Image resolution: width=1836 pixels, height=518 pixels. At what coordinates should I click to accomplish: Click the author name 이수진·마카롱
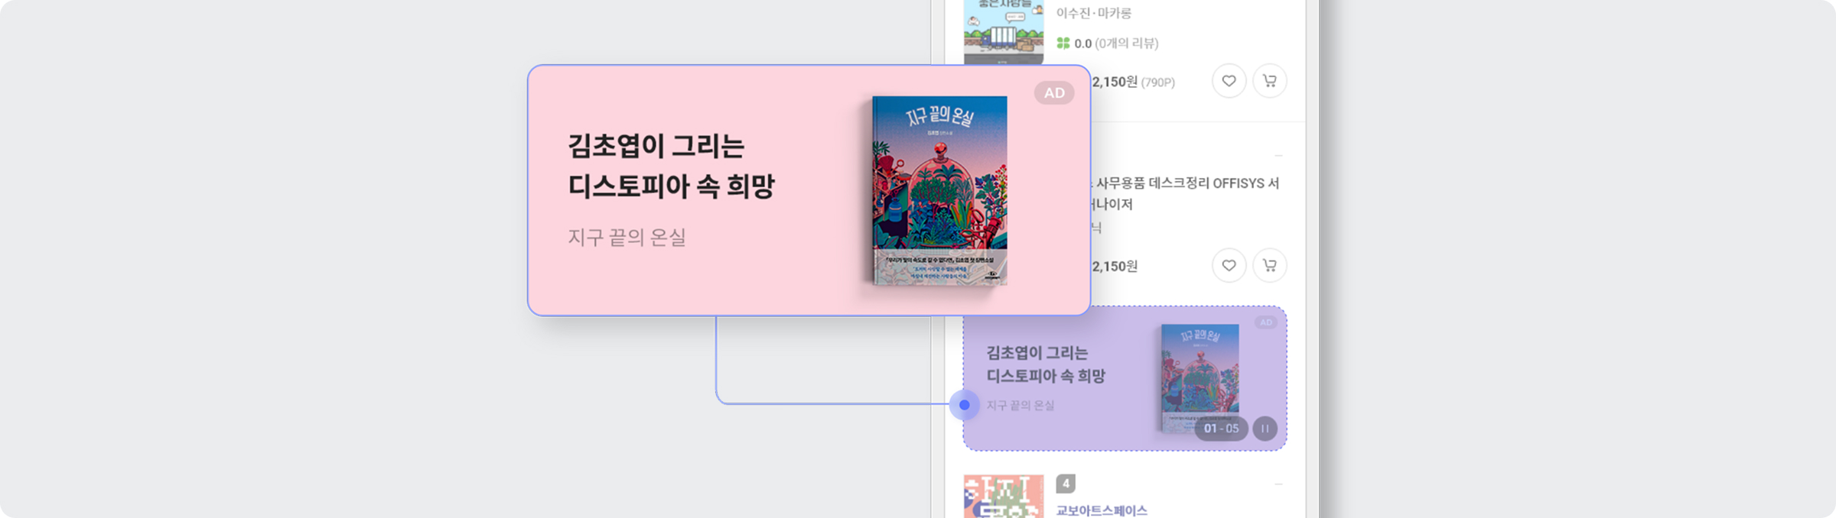(x=1093, y=13)
